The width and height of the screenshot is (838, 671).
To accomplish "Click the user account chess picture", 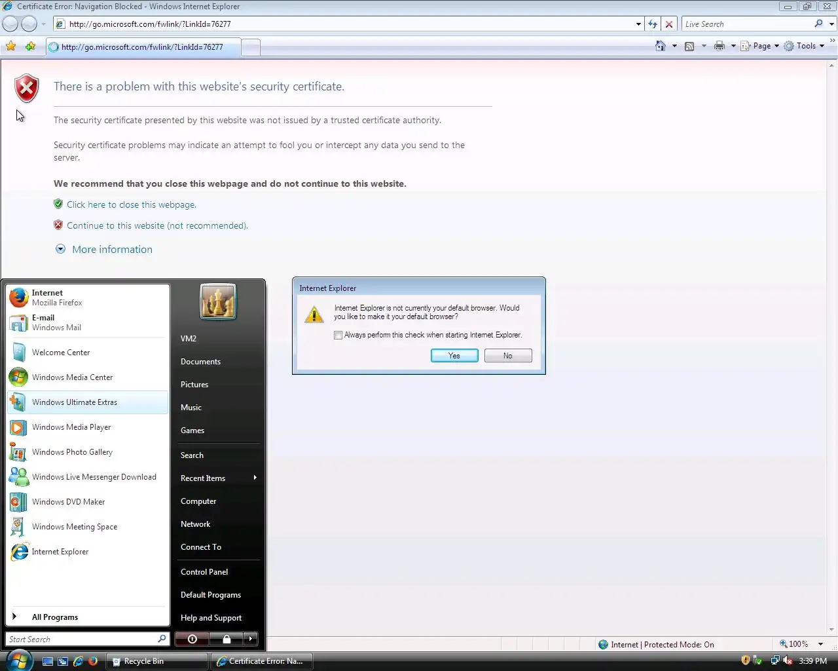I will pyautogui.click(x=218, y=302).
